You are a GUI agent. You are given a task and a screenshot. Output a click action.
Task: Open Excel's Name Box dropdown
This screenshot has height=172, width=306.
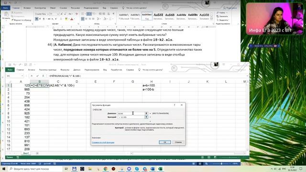[x=22, y=76]
